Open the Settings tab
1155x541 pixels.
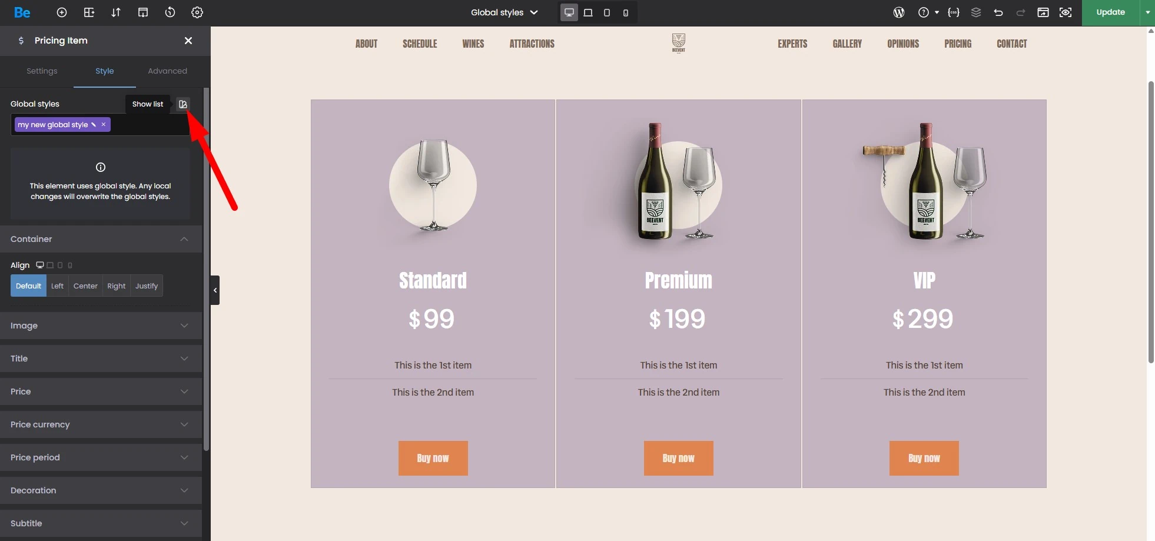[x=42, y=71]
